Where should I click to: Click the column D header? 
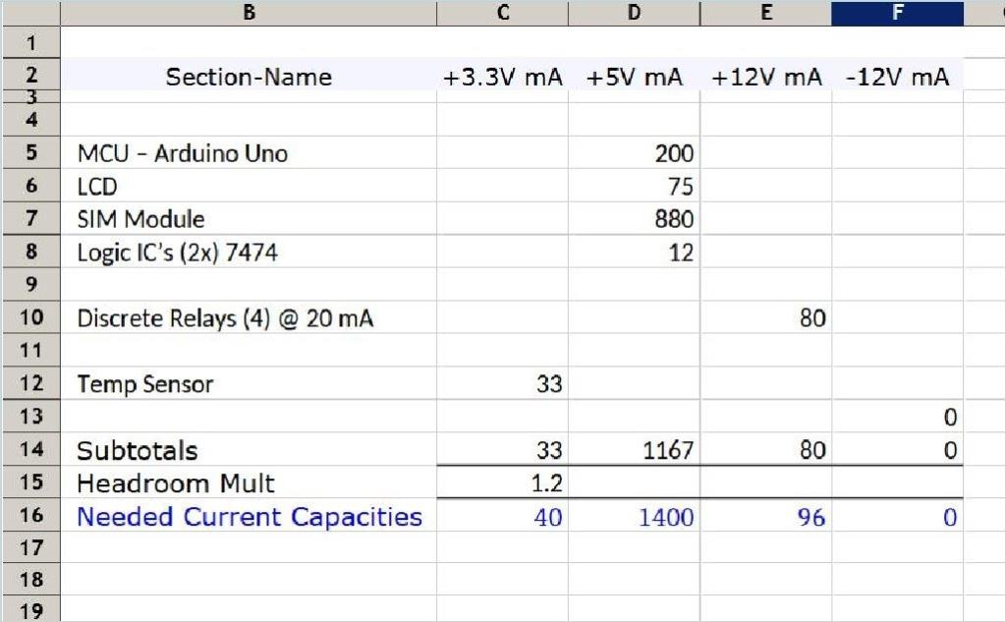pyautogui.click(x=634, y=13)
